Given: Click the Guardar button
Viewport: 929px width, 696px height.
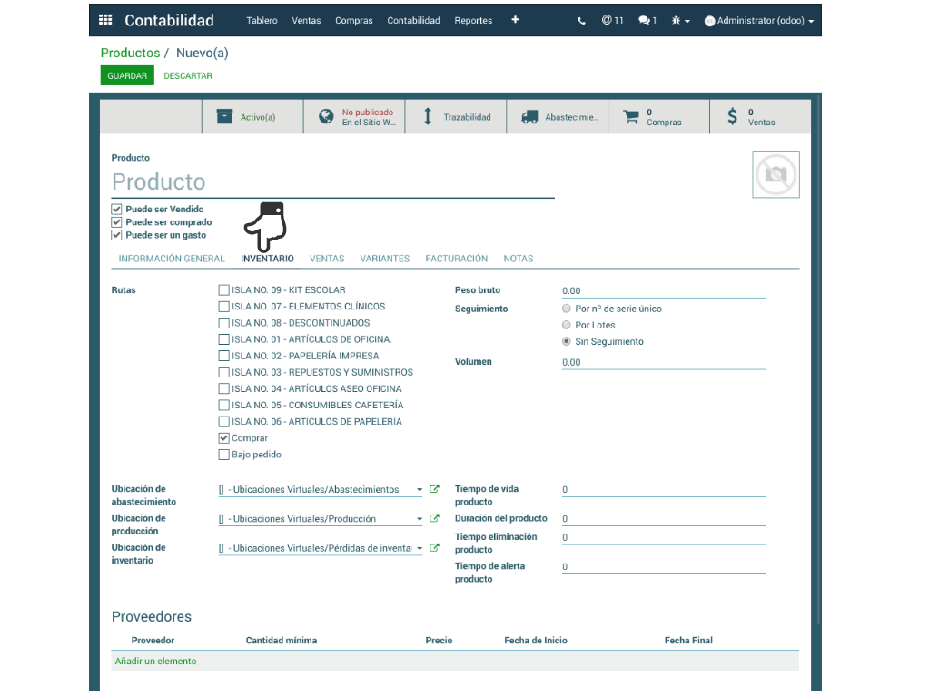Looking at the screenshot, I should coord(127,75).
